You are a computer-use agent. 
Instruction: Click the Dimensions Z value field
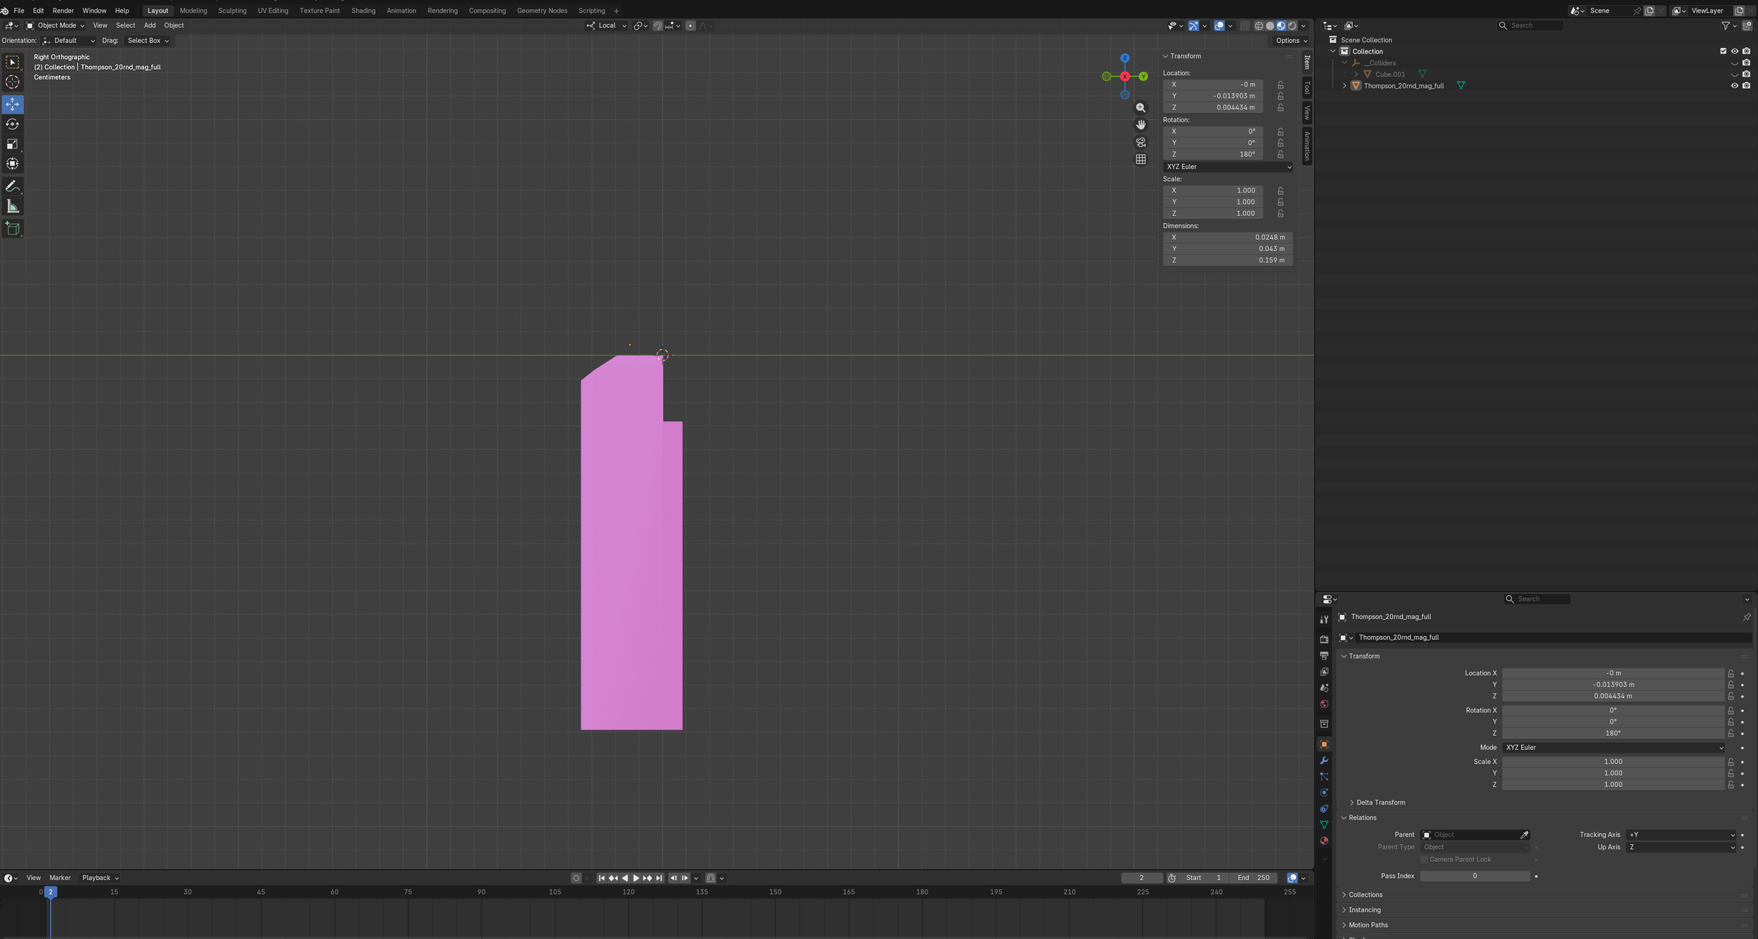pyautogui.click(x=1227, y=260)
